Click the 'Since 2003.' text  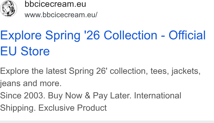23,95
